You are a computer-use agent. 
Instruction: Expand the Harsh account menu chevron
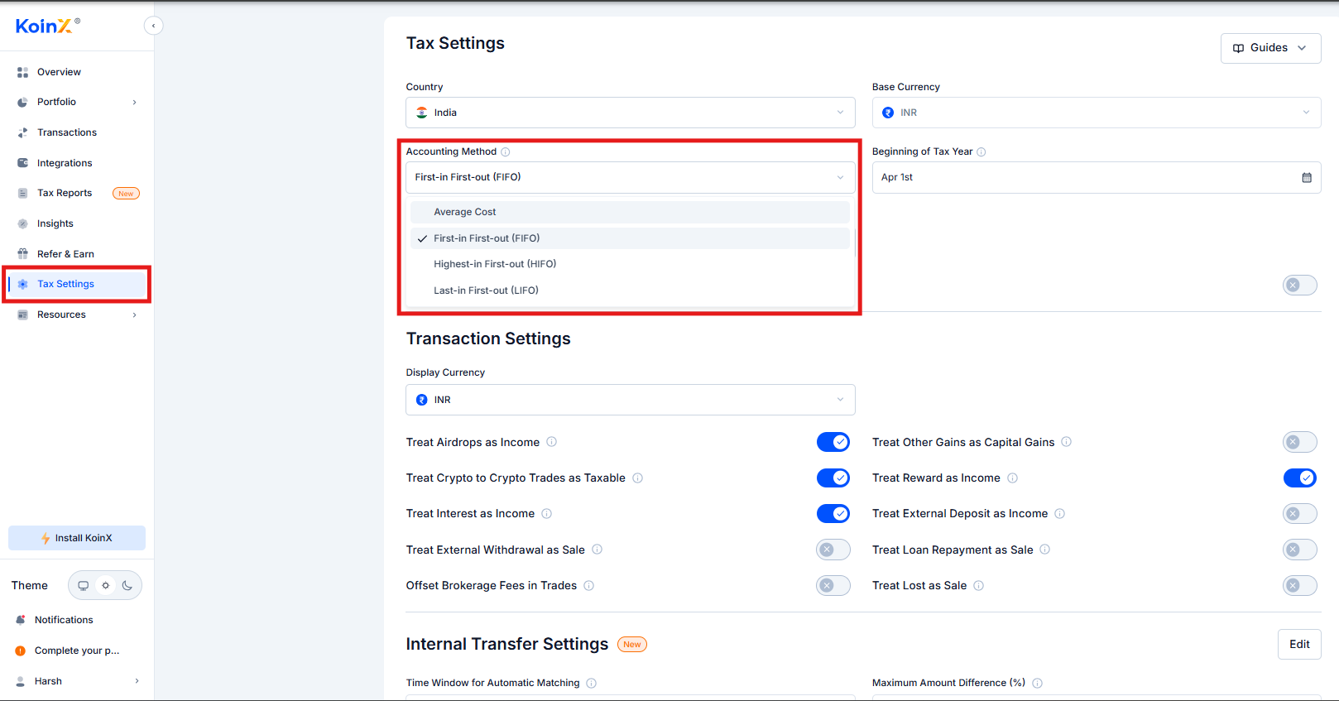click(x=137, y=681)
